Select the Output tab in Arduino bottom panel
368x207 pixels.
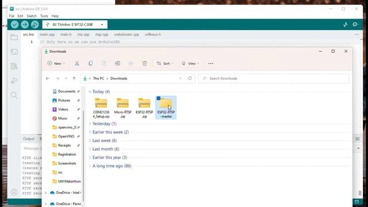(29, 139)
